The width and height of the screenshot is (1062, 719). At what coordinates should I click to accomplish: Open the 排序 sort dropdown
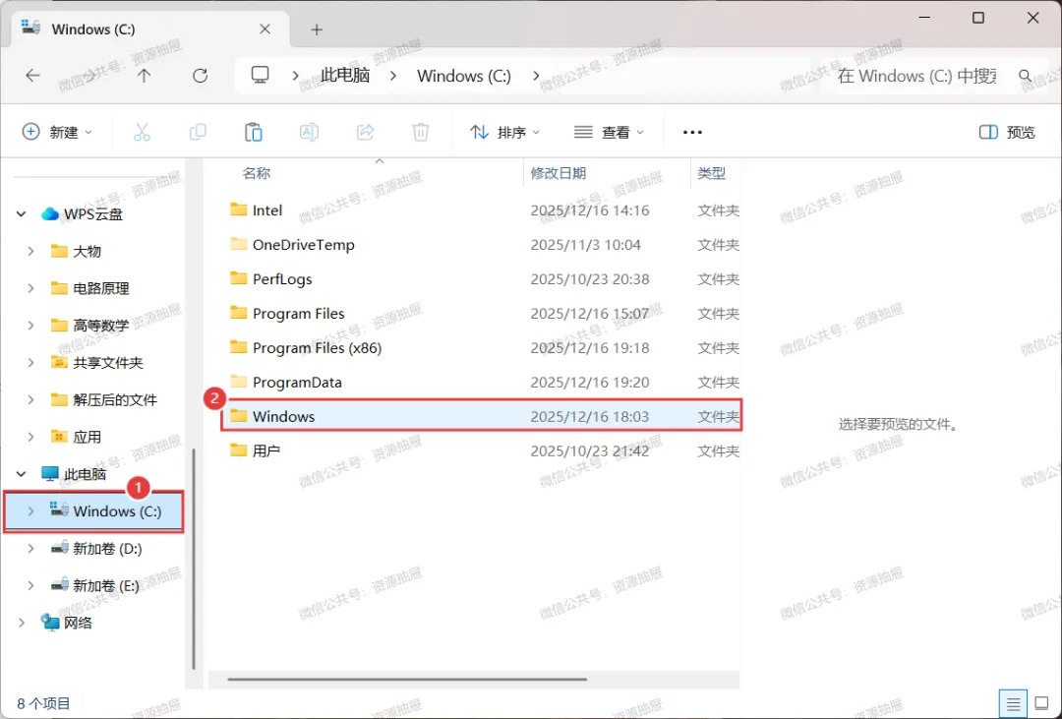tap(504, 132)
